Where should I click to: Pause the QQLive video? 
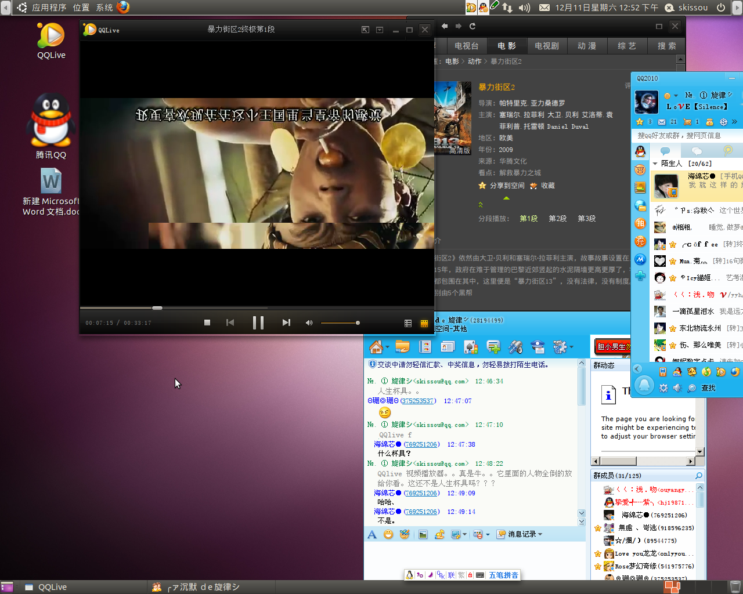[x=258, y=323]
